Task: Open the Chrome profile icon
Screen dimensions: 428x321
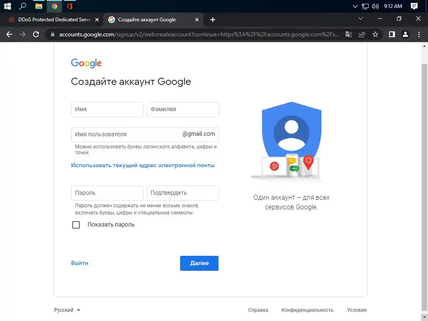Action: click(405, 34)
